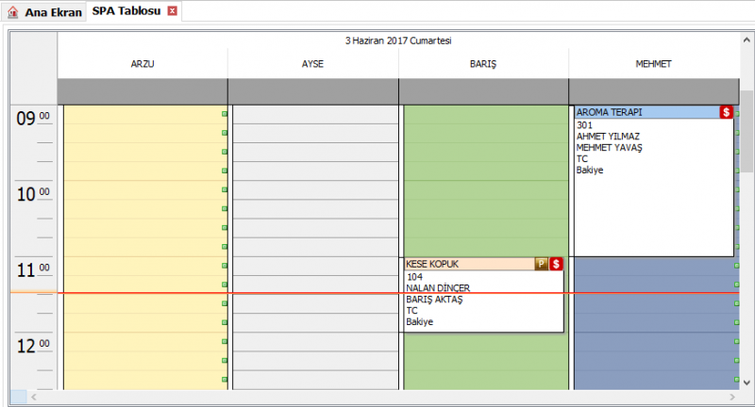Screen dimensions: 755x407
Task: Open the Ana Ekran tab
Action: [44, 12]
